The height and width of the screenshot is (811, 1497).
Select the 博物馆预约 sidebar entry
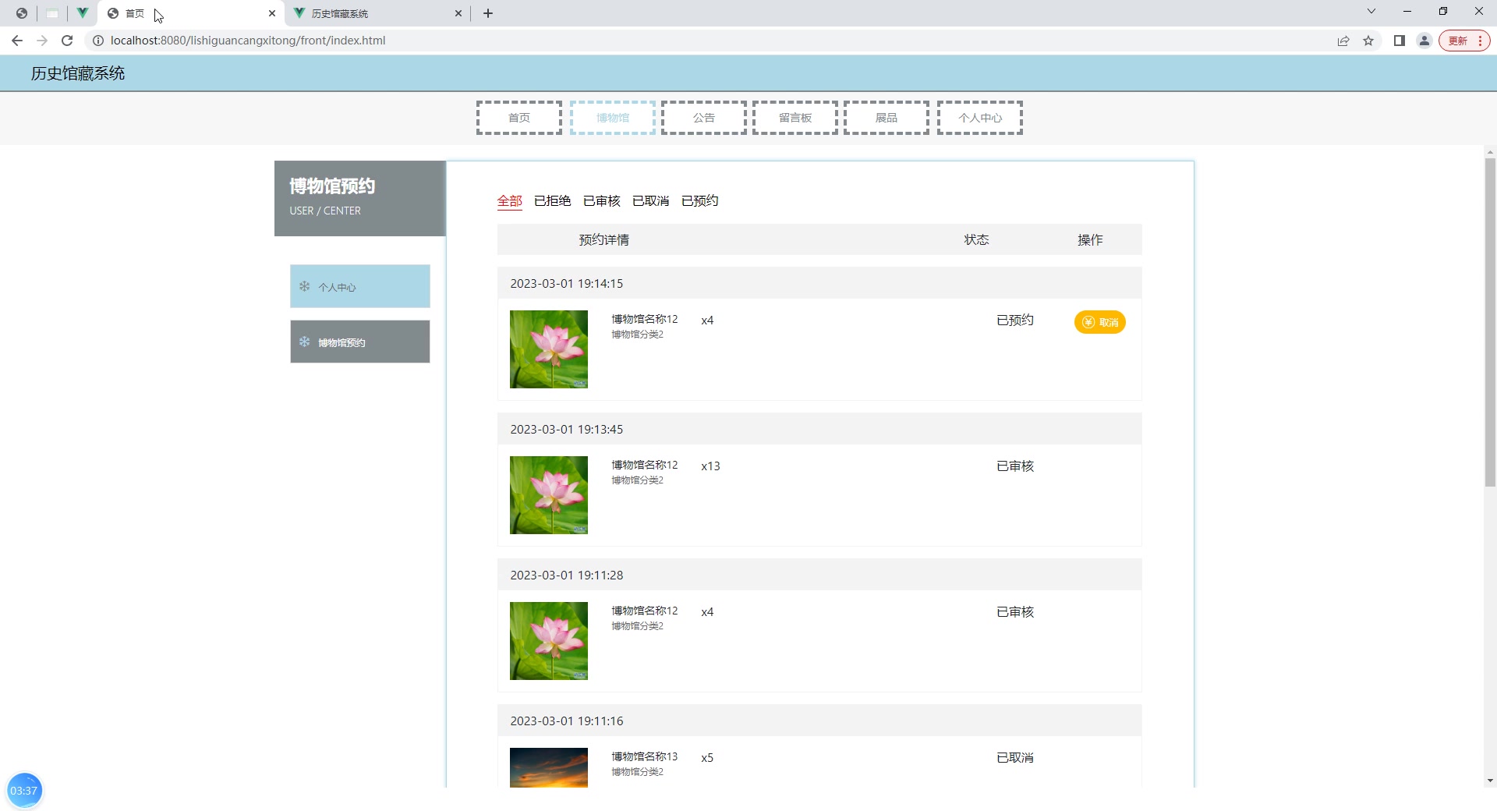click(360, 342)
